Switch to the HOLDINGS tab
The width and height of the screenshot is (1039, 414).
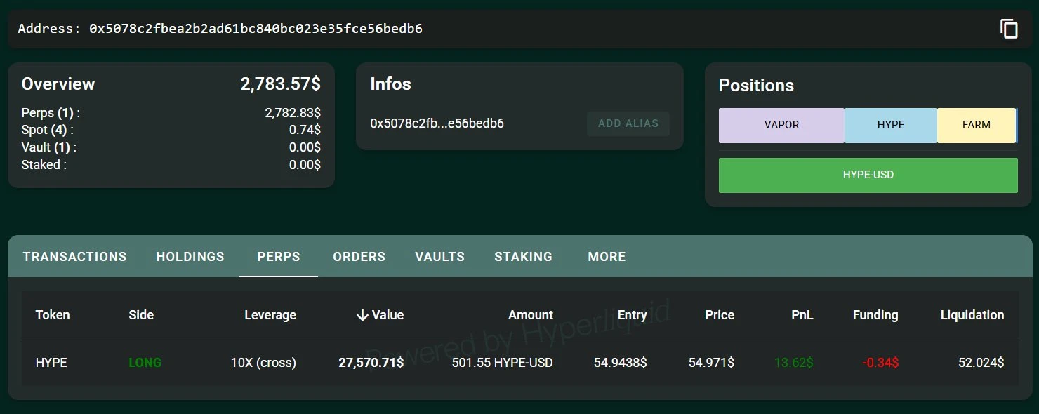(190, 256)
